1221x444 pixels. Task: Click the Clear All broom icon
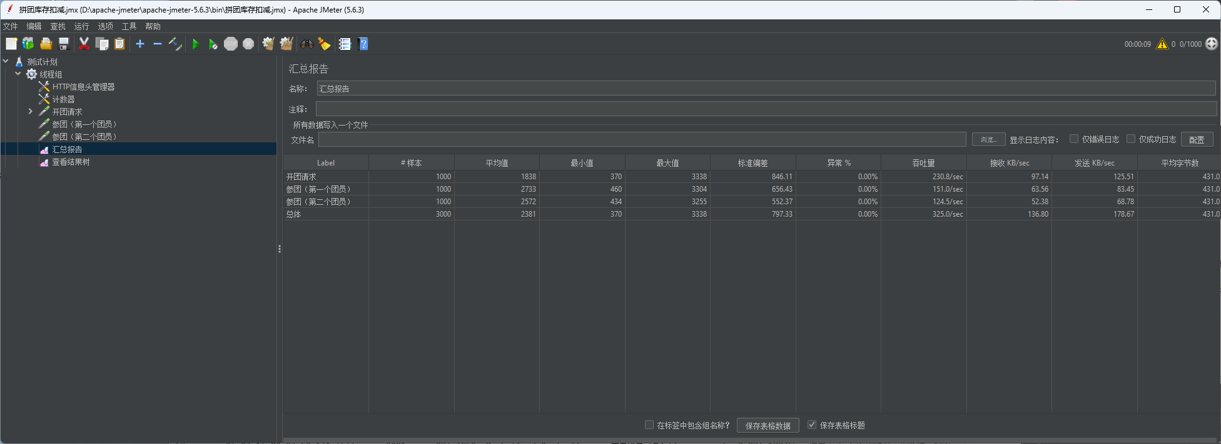tap(286, 44)
